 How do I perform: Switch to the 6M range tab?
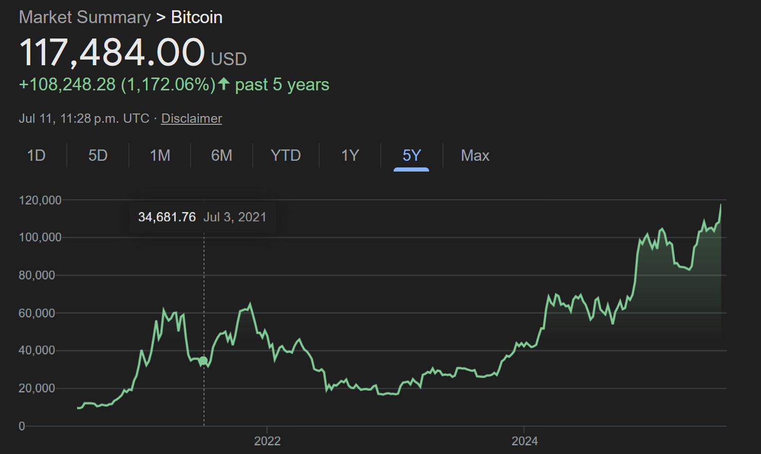point(222,155)
